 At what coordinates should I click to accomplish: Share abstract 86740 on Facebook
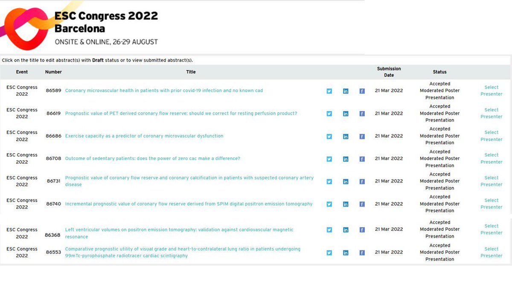point(362,204)
